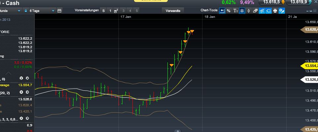Viewport: 318px width, 132px height.
Task: Toggle the price label tag icon
Action: pos(268,11)
